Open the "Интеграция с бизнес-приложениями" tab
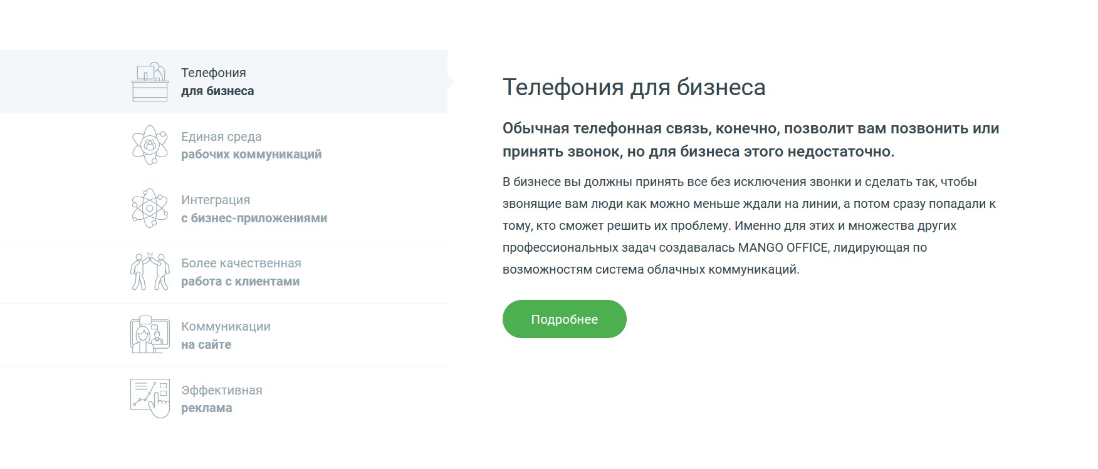Screen dimensions: 1098x469 coord(254,209)
